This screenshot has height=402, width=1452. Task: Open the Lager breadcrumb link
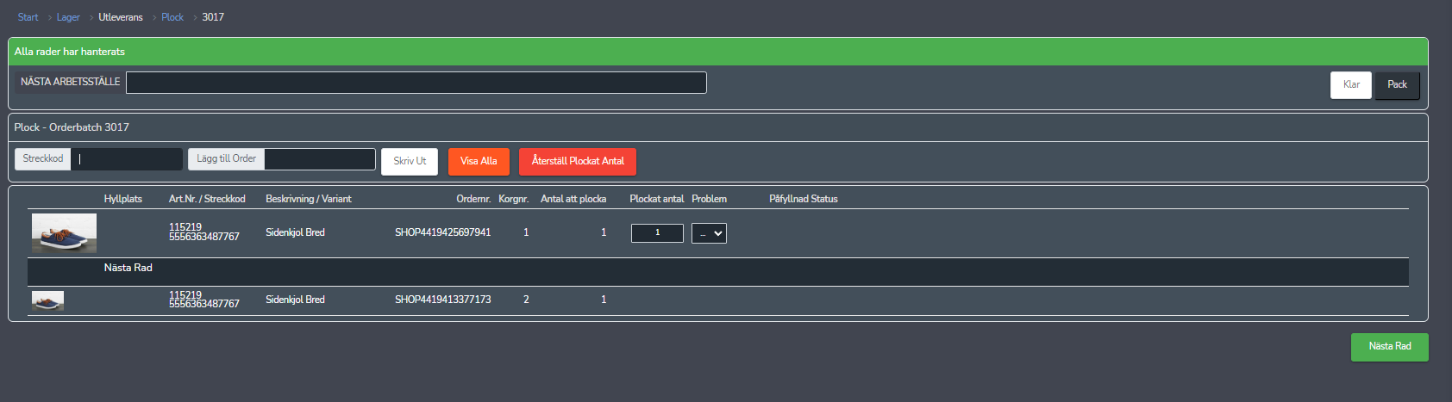(68, 17)
